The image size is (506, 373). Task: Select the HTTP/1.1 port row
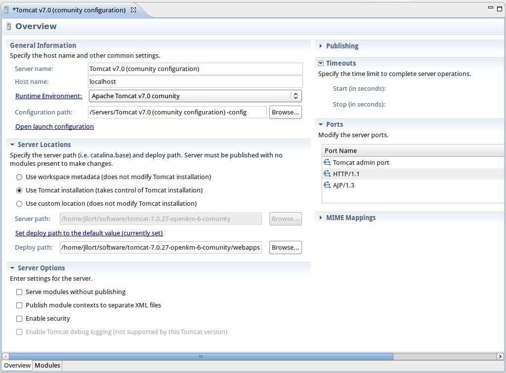coord(413,174)
